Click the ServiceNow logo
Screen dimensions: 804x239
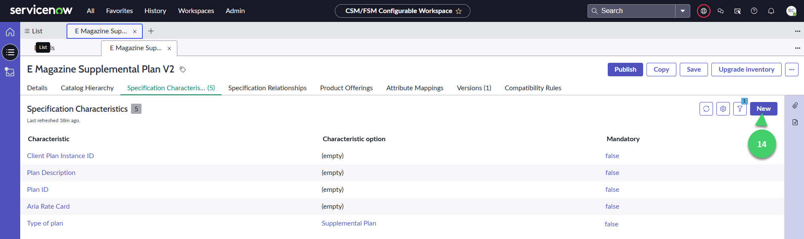click(41, 11)
